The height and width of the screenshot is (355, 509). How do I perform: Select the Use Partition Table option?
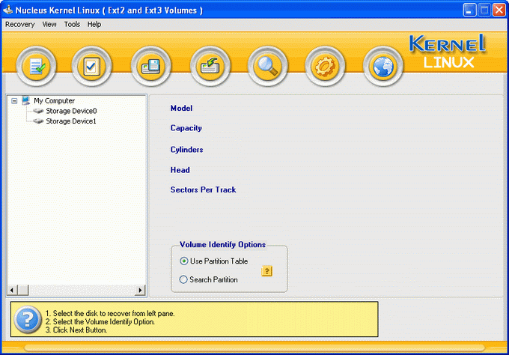[213, 261]
